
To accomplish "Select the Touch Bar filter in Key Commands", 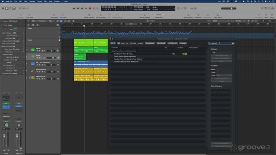I will click(133, 43).
